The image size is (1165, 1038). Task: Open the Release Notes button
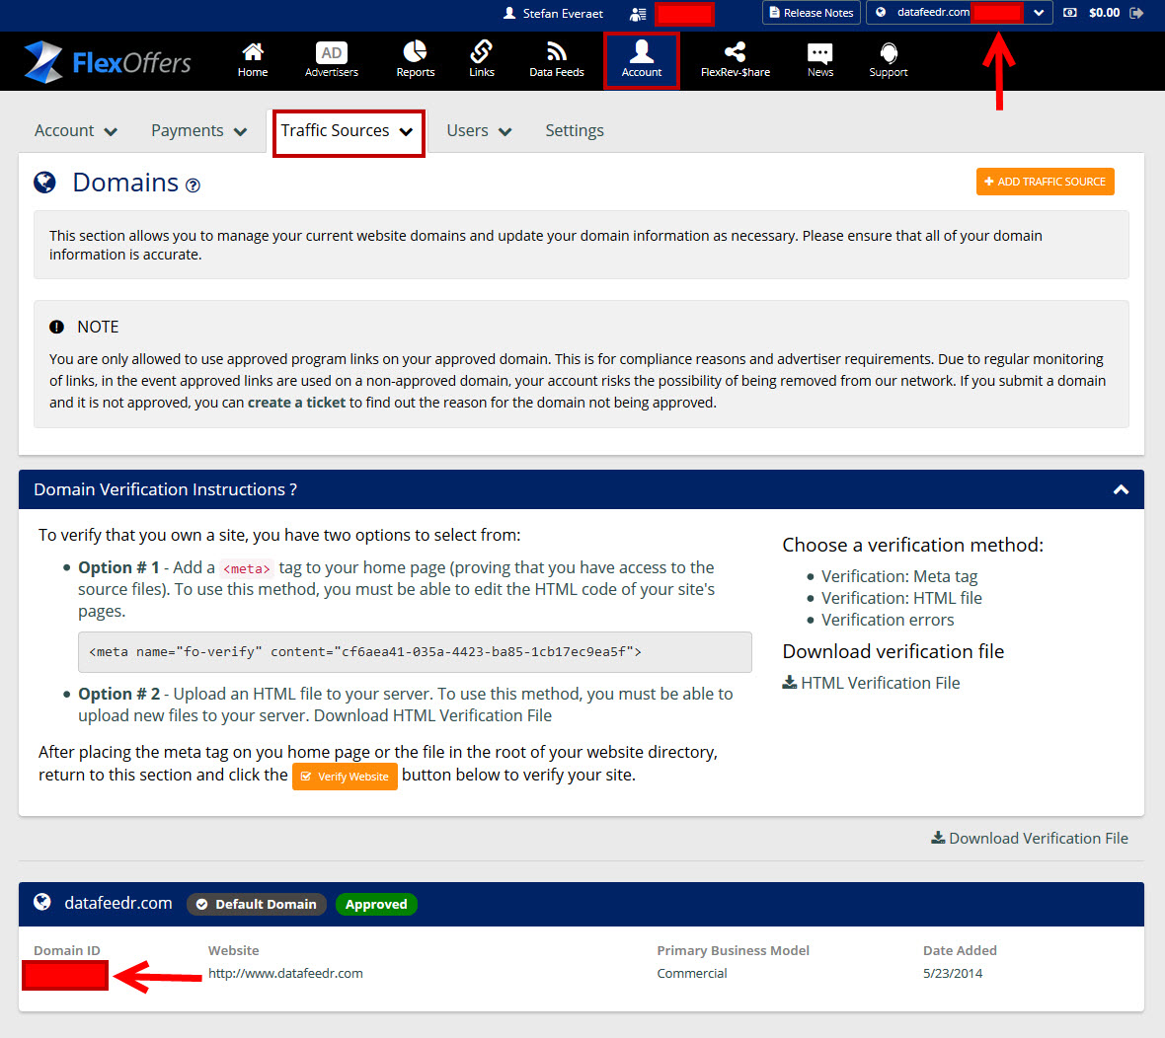tap(811, 13)
